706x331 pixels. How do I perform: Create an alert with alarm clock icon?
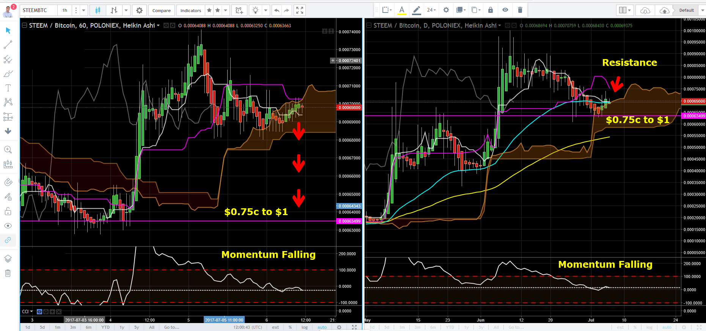coord(239,10)
